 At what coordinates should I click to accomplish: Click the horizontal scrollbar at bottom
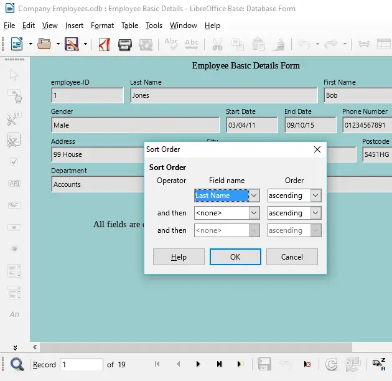(x=196, y=347)
